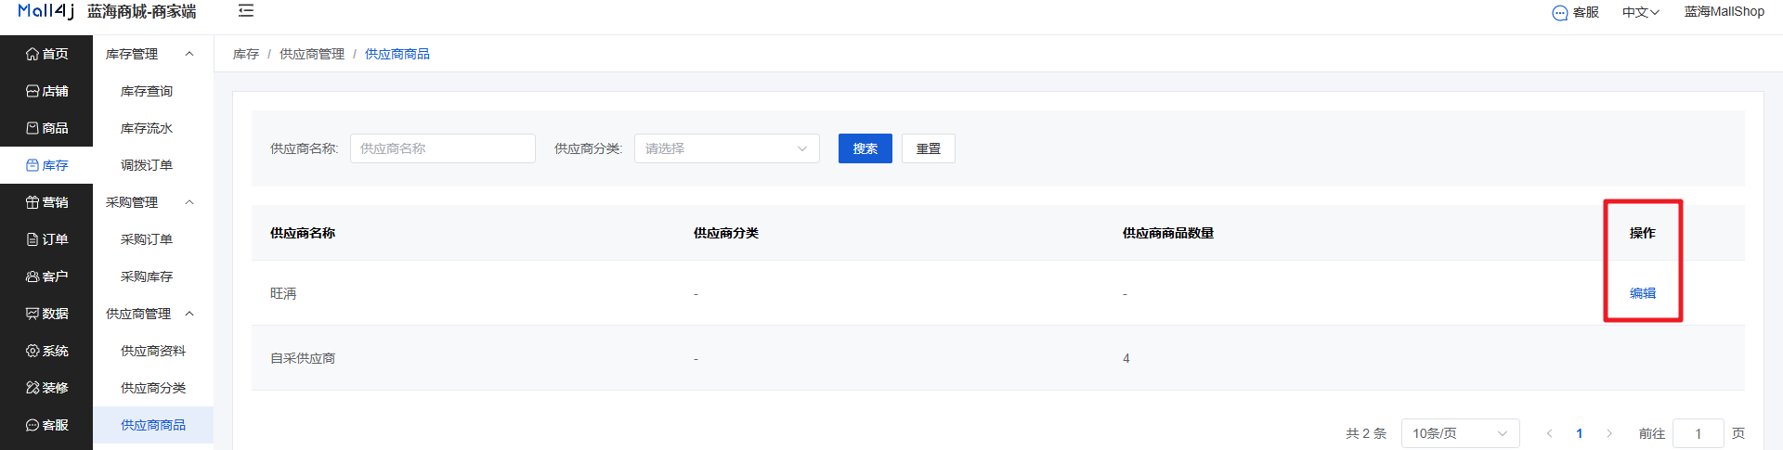Open 营销 in the main nav
The height and width of the screenshot is (450, 1783).
click(46, 202)
